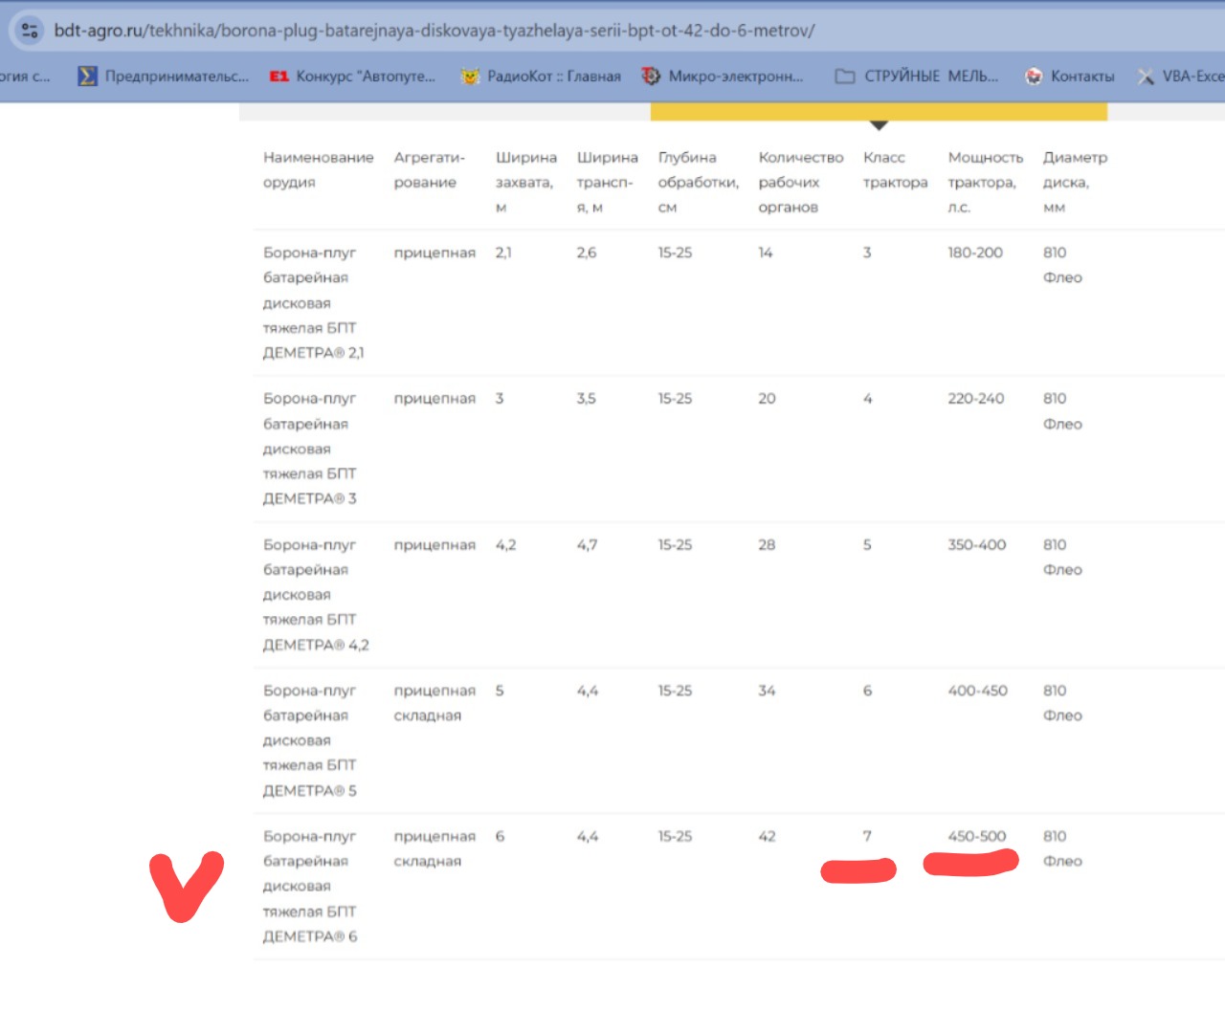The height and width of the screenshot is (1011, 1225).
Task: Select the yellow highlighted tab bar
Action: pyautogui.click(x=878, y=112)
